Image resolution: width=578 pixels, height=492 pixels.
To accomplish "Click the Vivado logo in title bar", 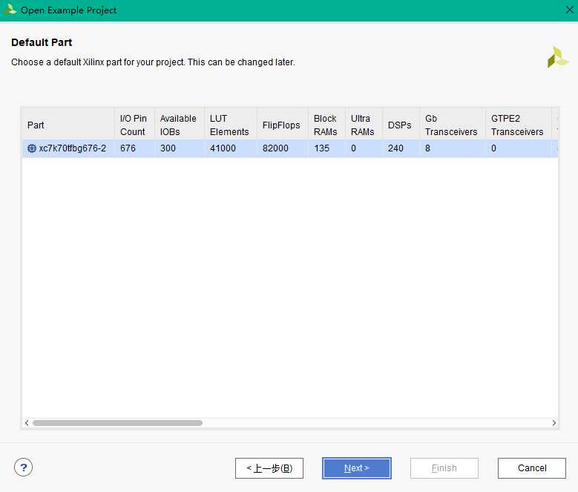I will pyautogui.click(x=10, y=10).
